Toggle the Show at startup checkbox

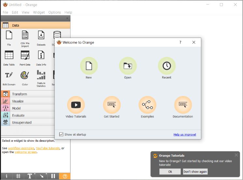[61, 134]
